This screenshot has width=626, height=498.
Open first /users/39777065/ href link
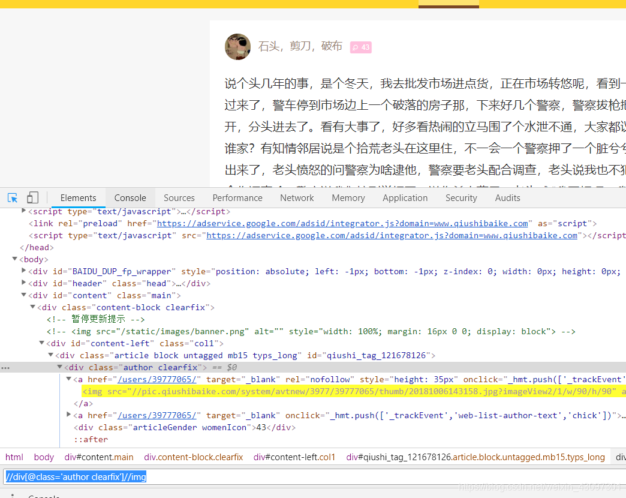point(157,379)
